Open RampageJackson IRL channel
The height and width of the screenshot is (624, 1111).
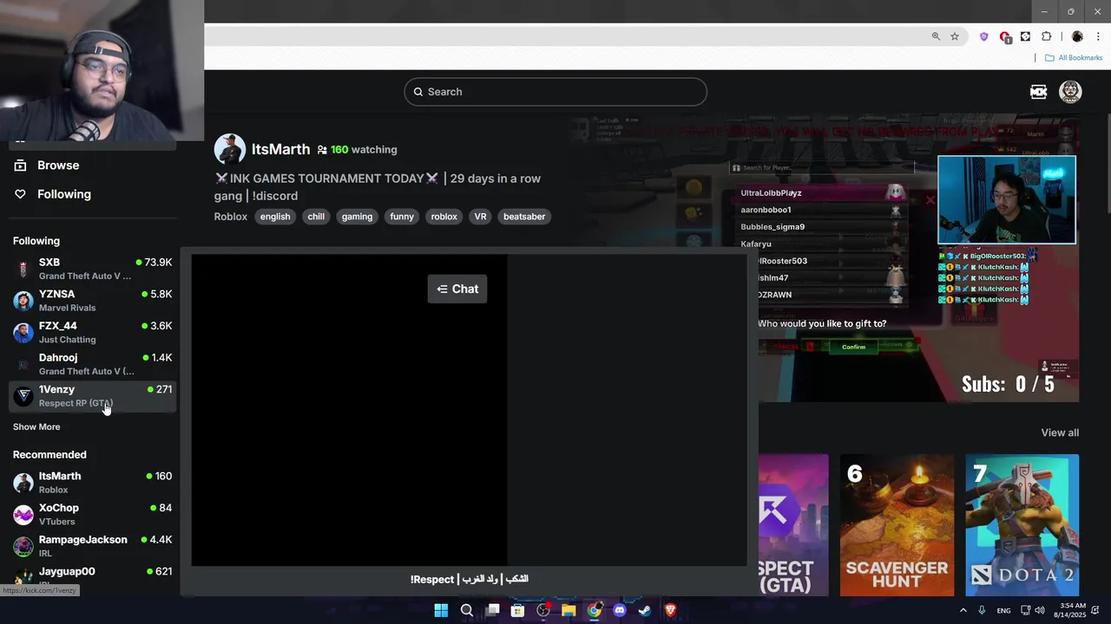point(93,546)
